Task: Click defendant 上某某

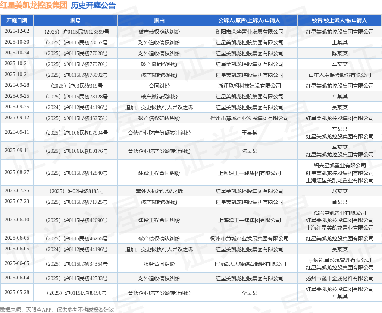Action: pos(339,42)
